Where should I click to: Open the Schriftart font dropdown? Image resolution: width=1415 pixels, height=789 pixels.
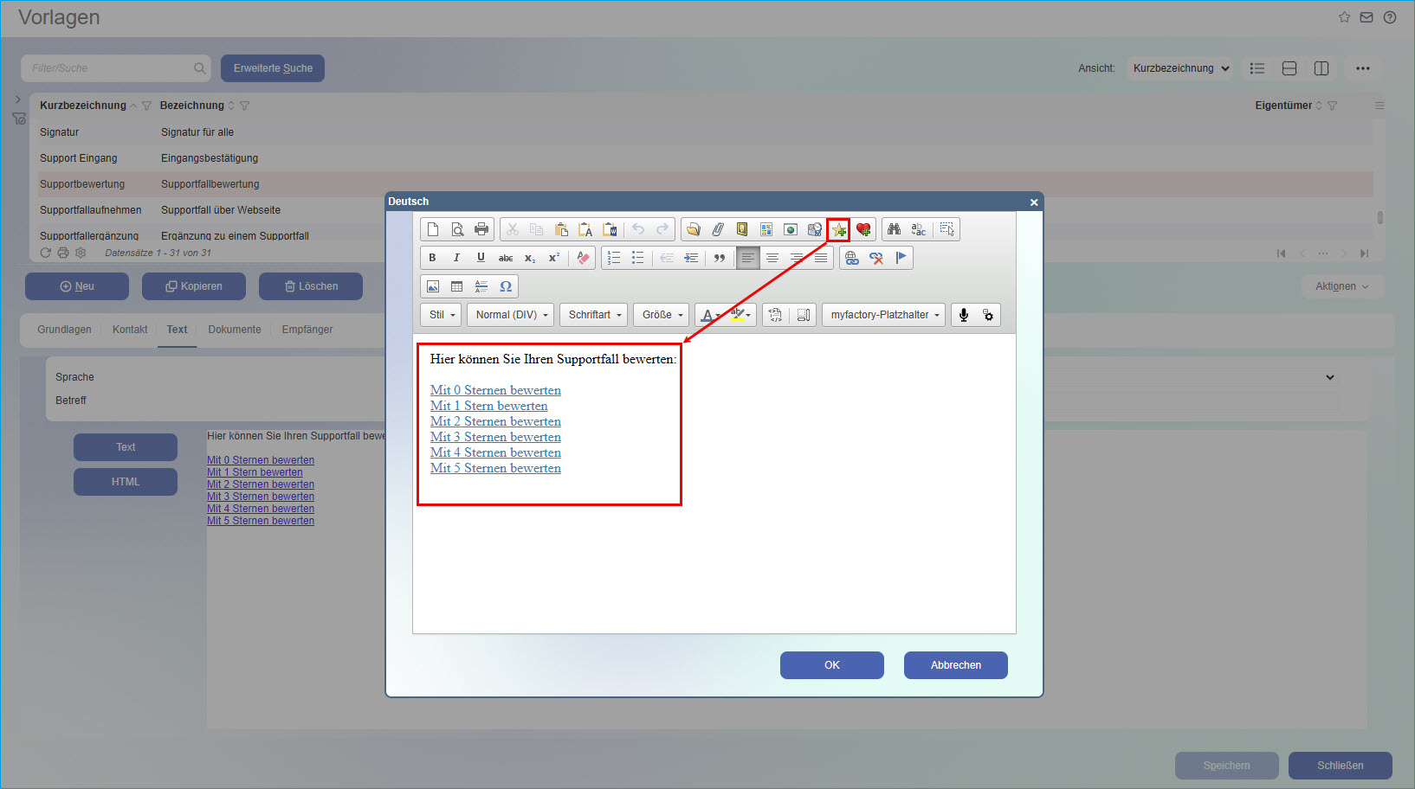click(594, 315)
